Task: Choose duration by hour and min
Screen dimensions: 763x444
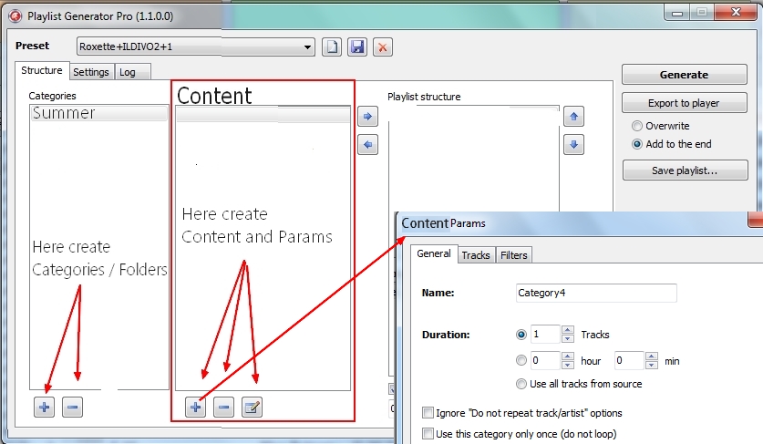Action: pos(521,360)
